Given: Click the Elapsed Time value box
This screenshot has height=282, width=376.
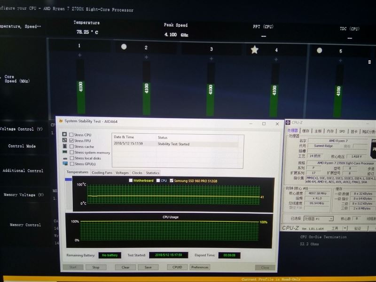Looking at the screenshot, I should click(229, 255).
